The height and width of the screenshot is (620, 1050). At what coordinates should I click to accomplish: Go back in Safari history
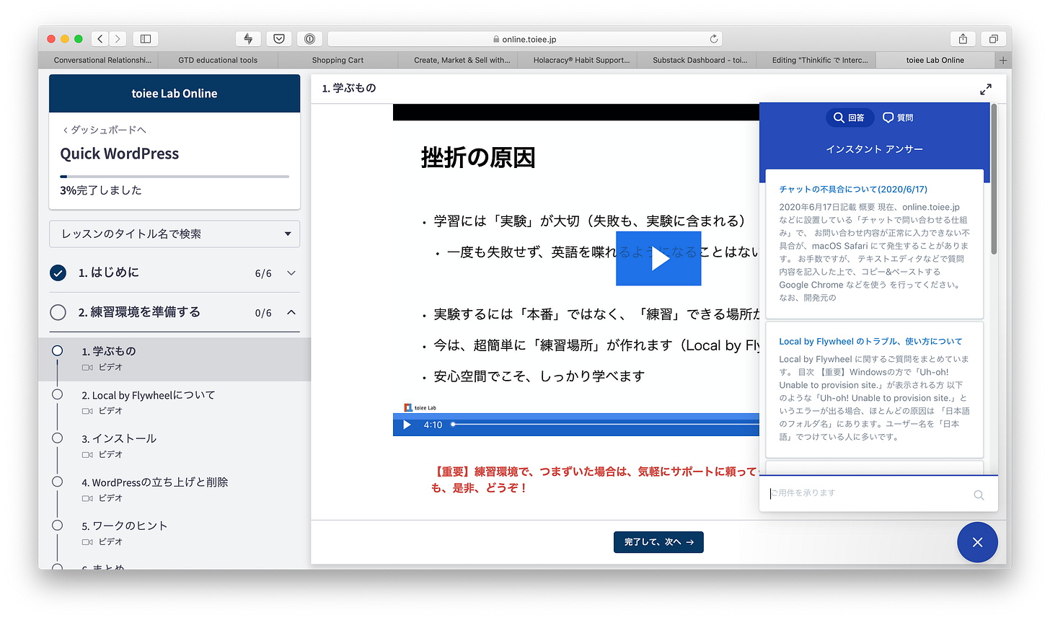click(101, 39)
